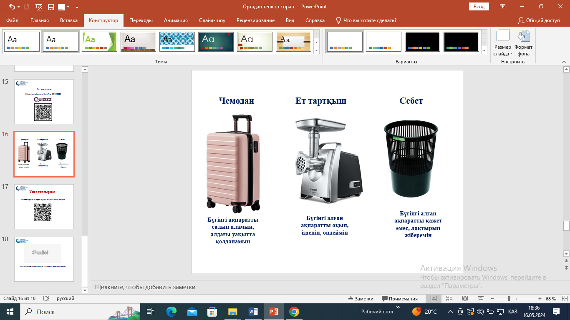The image size is (570, 320).
Task: Click the Undo arrow in the quick access toolbar
Action: pos(12,7)
